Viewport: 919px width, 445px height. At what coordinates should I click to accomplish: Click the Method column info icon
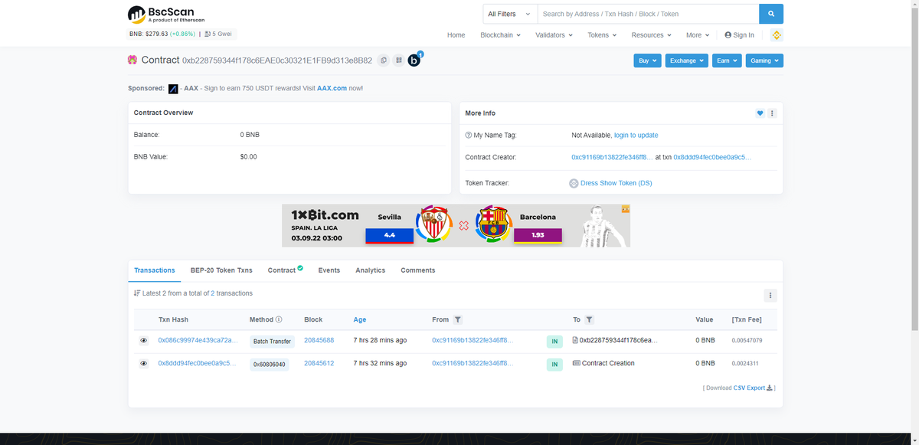279,319
